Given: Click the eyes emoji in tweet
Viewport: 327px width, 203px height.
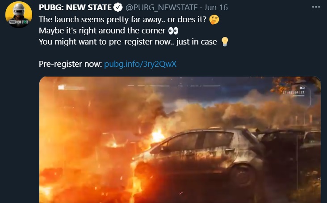Looking at the screenshot, I should point(173,31).
